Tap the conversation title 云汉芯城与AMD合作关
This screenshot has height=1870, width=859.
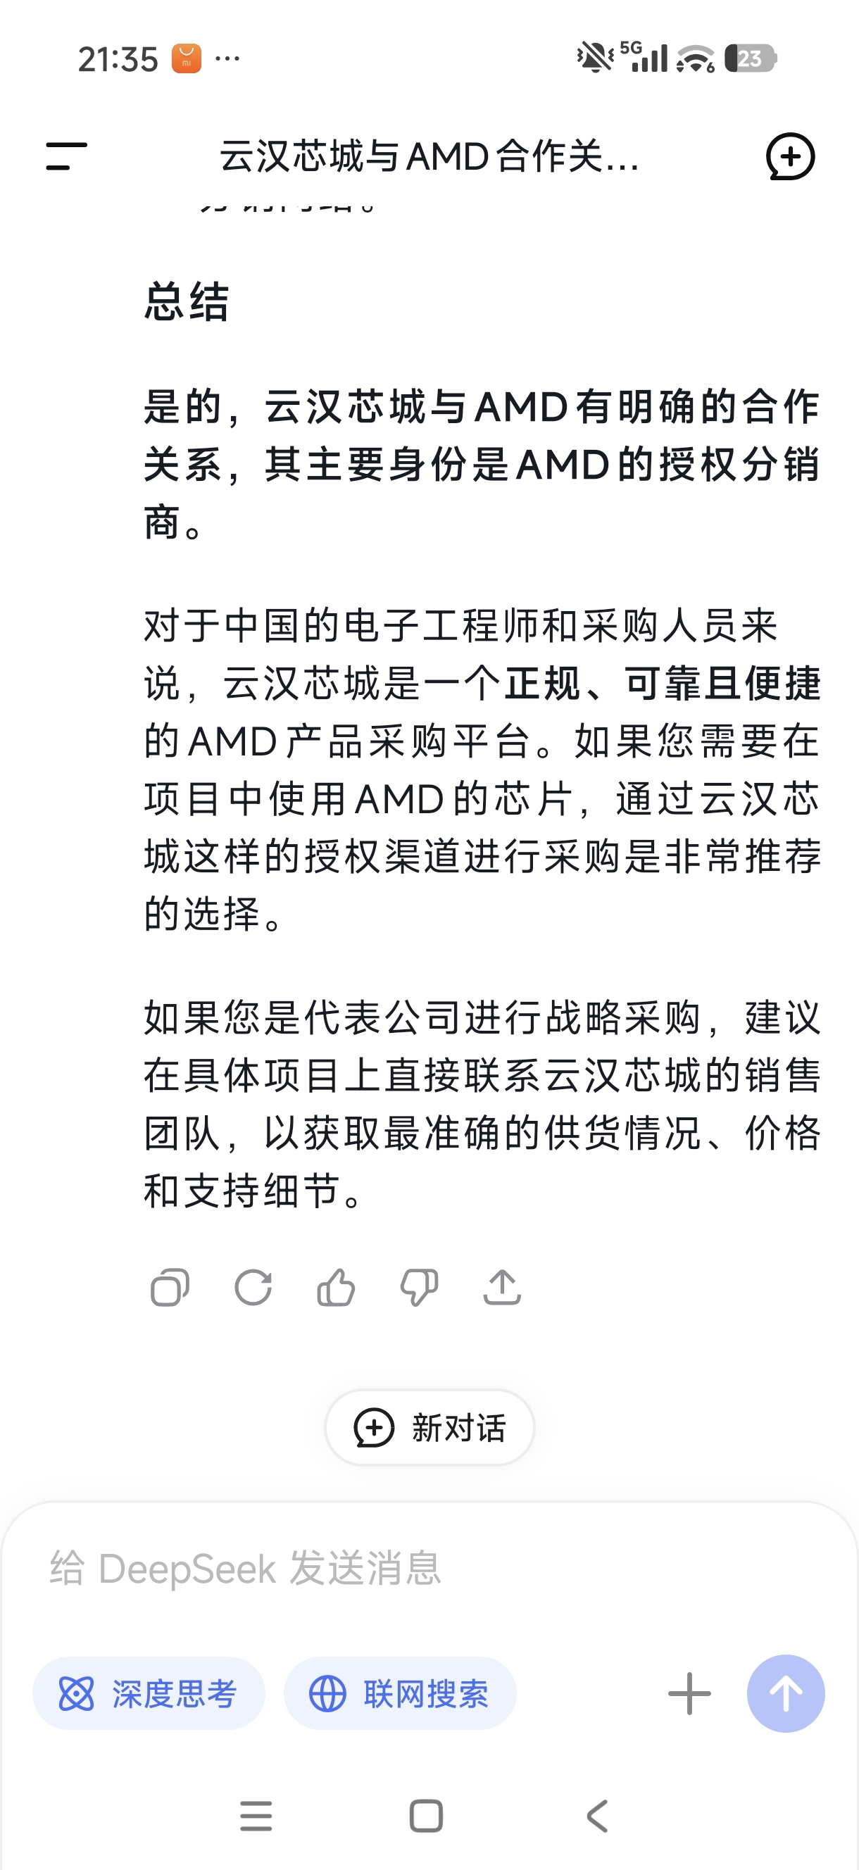coord(428,156)
